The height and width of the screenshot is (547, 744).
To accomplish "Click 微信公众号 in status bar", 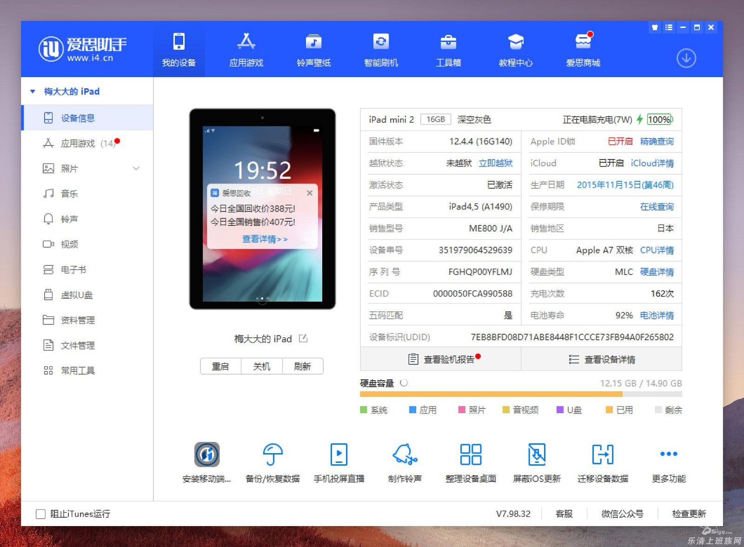I will pyautogui.click(x=622, y=514).
